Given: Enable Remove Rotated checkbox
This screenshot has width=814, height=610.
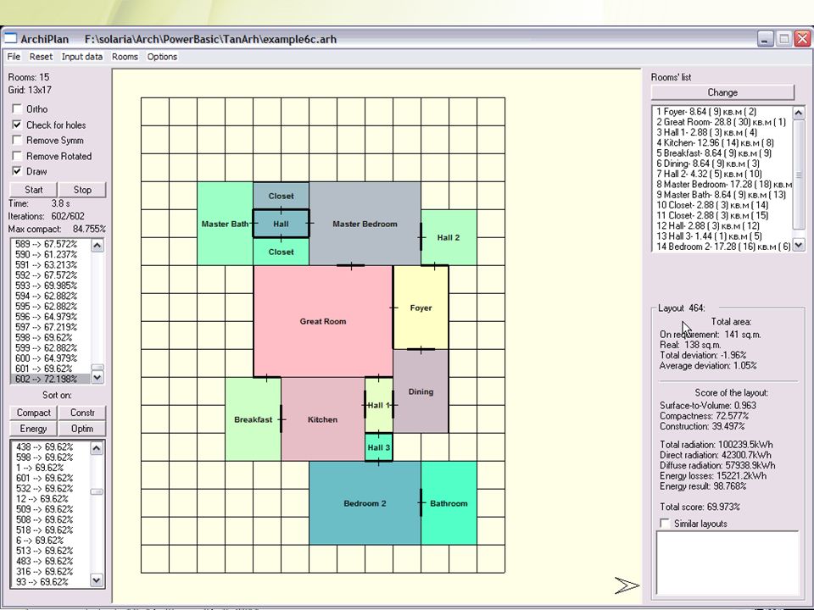Looking at the screenshot, I should click(x=17, y=156).
